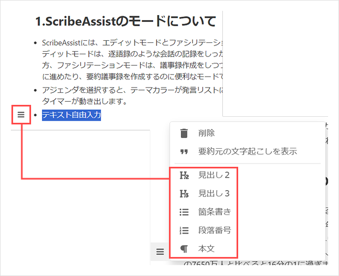Apply 見出し２ style from the menu
This screenshot has height=276, width=339.
click(214, 175)
